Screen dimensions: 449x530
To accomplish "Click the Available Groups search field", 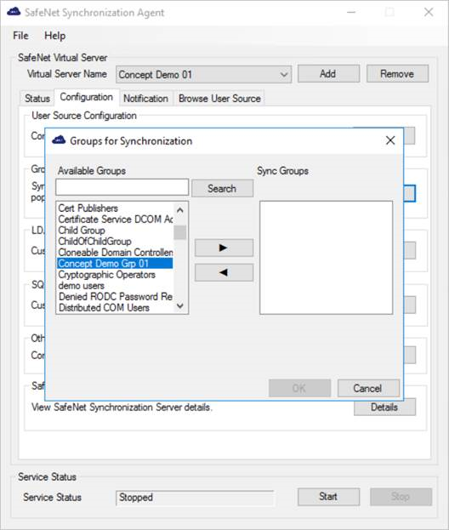I will coord(122,187).
